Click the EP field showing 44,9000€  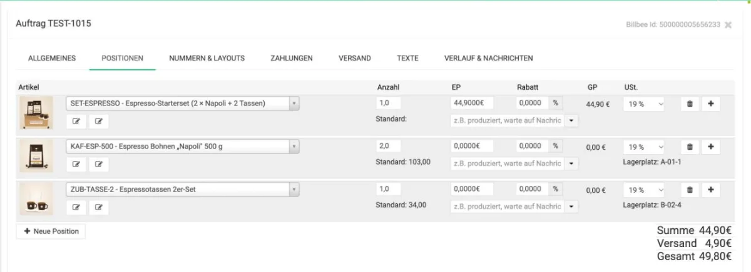(472, 104)
